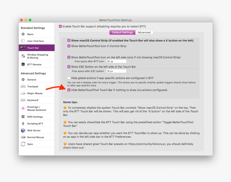The width and height of the screenshot is (231, 182).
Task: Click the MIDI Settings icon
Action: [23, 117]
